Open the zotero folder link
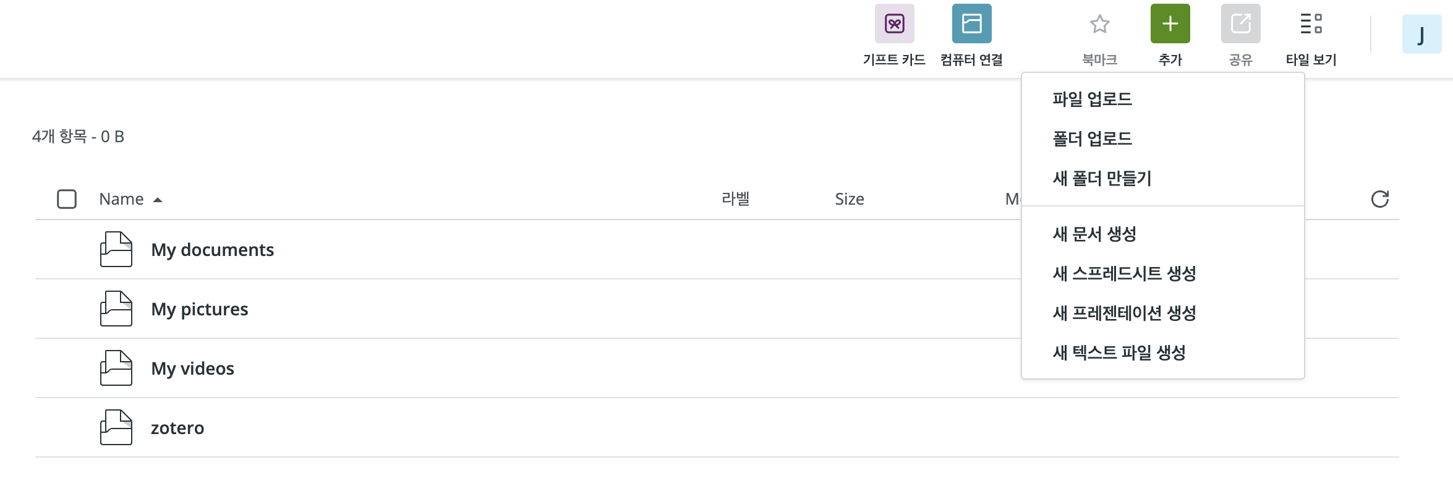The height and width of the screenshot is (486, 1453). pyautogui.click(x=177, y=427)
